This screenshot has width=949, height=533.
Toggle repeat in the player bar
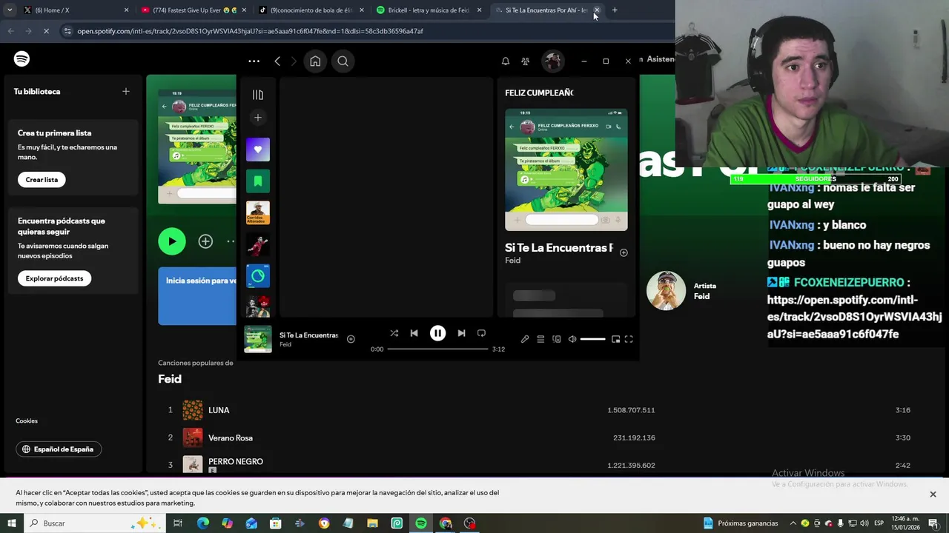tap(481, 333)
